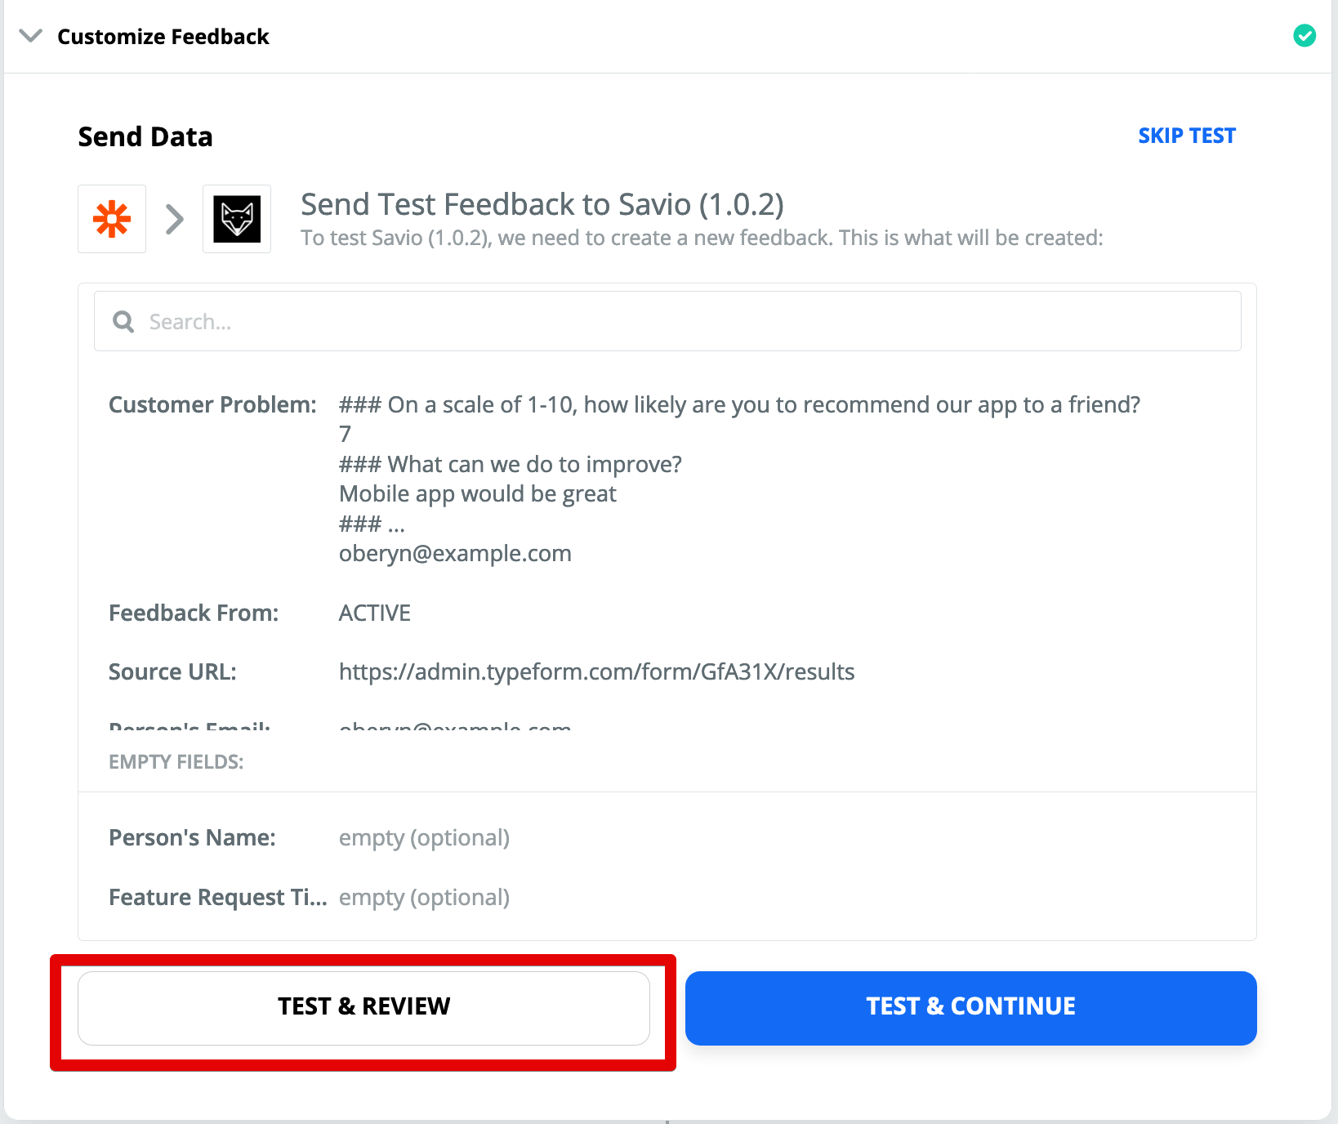The width and height of the screenshot is (1338, 1124).
Task: Click the Send Test Feedback to Savio title
Action: 542,205
